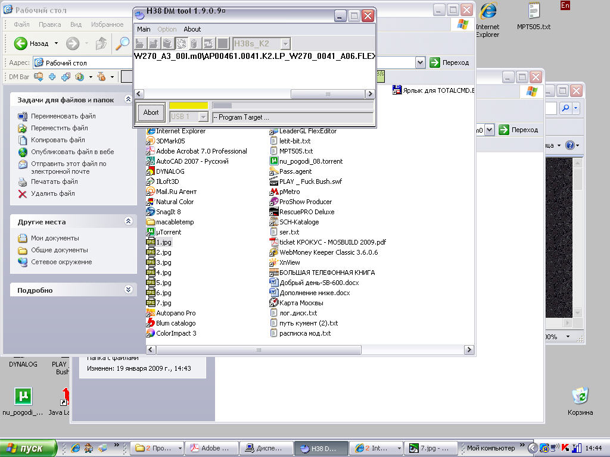Click the пуск Start button
The width and height of the screenshot is (610, 457).
(28, 448)
